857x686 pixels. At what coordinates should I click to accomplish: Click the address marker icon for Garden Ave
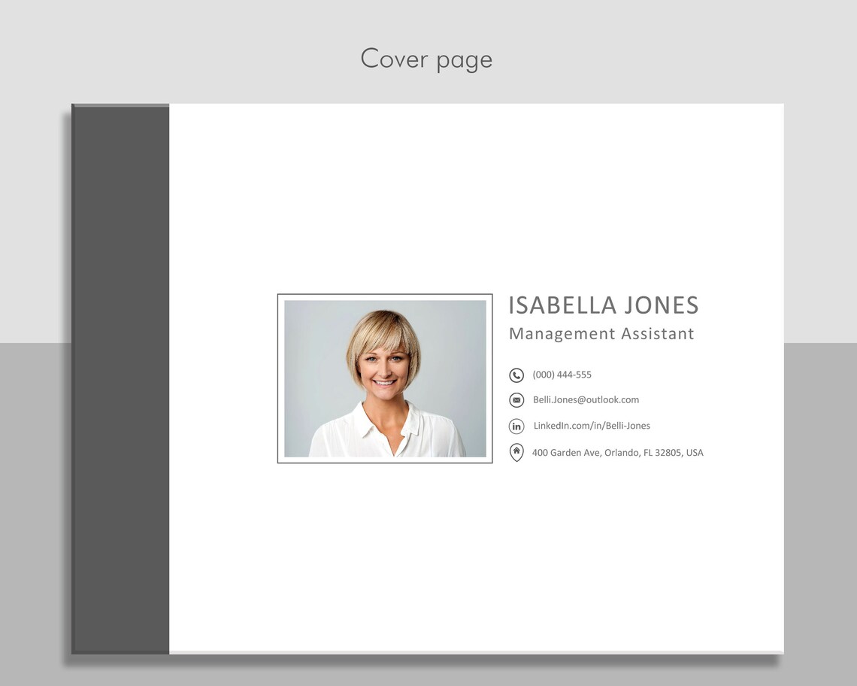pyautogui.click(x=516, y=452)
